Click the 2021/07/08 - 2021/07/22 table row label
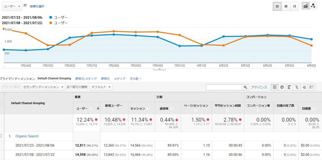Image resolution: width=322 pixels, height=160 pixels. coord(35,155)
